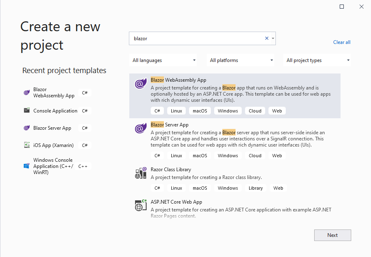Open the All languages dropdown
Screen dimensions: 371x257
tap(163, 60)
